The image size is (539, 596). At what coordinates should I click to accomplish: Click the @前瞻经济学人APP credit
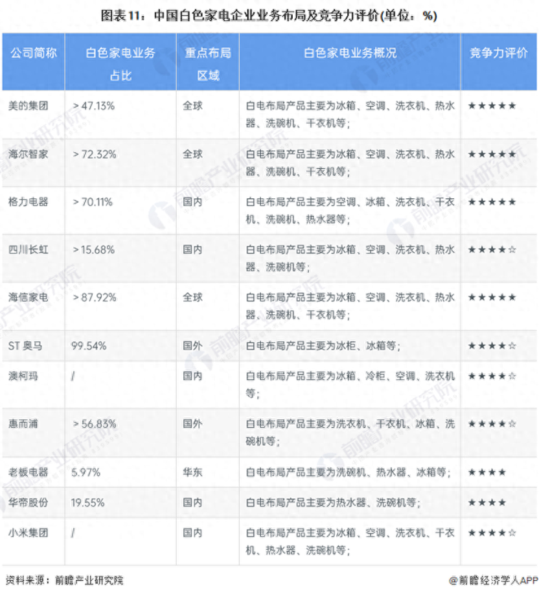pyautogui.click(x=494, y=580)
